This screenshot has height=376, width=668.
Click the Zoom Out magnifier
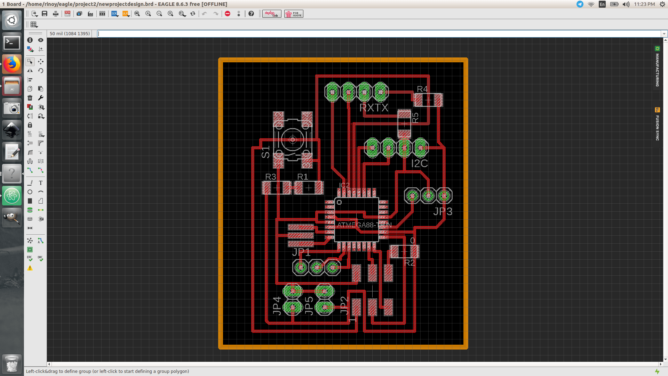click(x=159, y=14)
